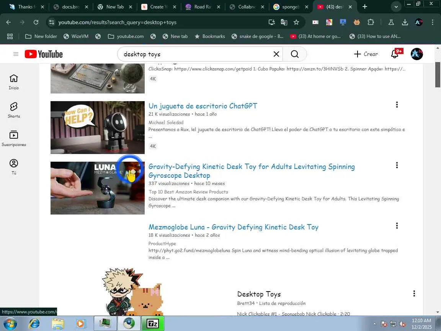Open more options for Gravity-Defying video
Screen dimensions: 441x331
coord(397,165)
